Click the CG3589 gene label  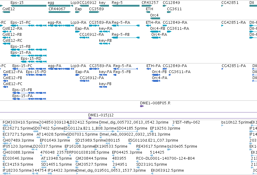pos(96,9)
